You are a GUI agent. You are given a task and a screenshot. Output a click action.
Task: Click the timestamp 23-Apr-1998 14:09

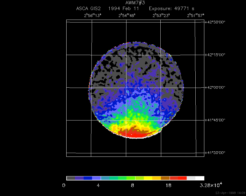230,193
